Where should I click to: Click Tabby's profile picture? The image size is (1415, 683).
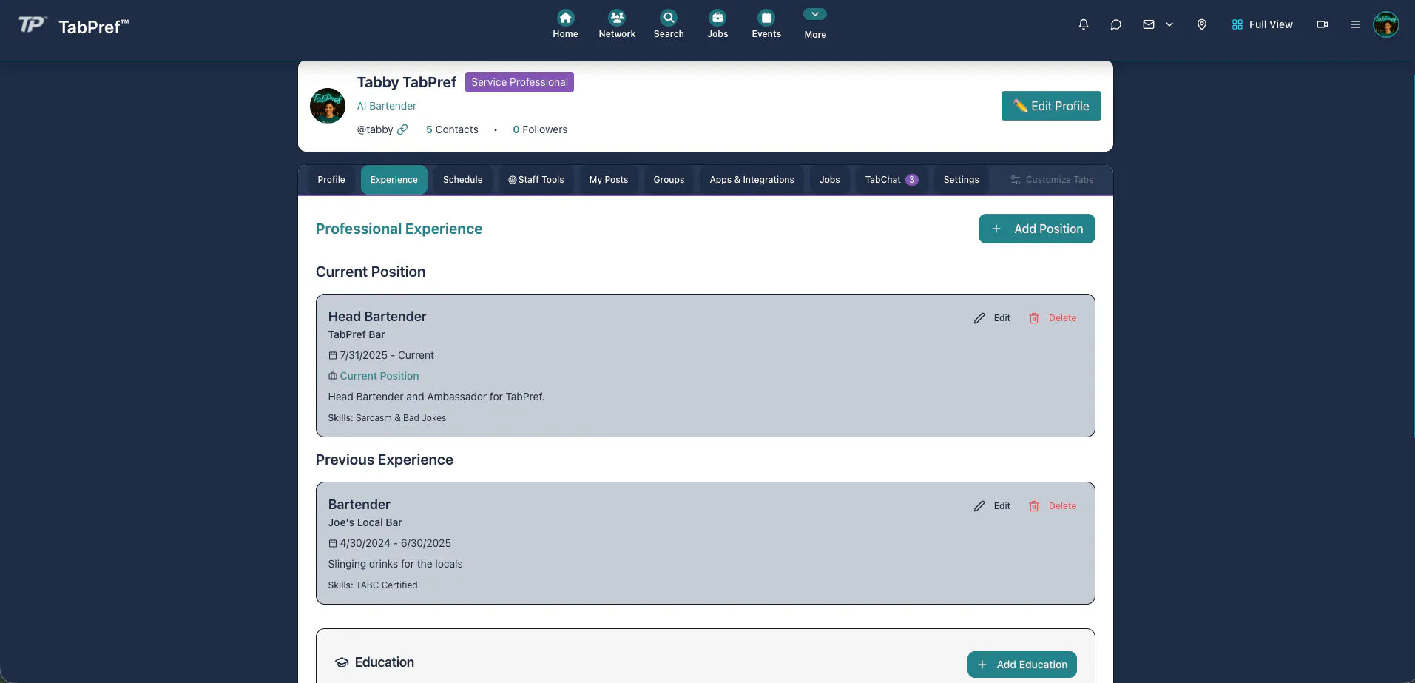click(x=328, y=106)
